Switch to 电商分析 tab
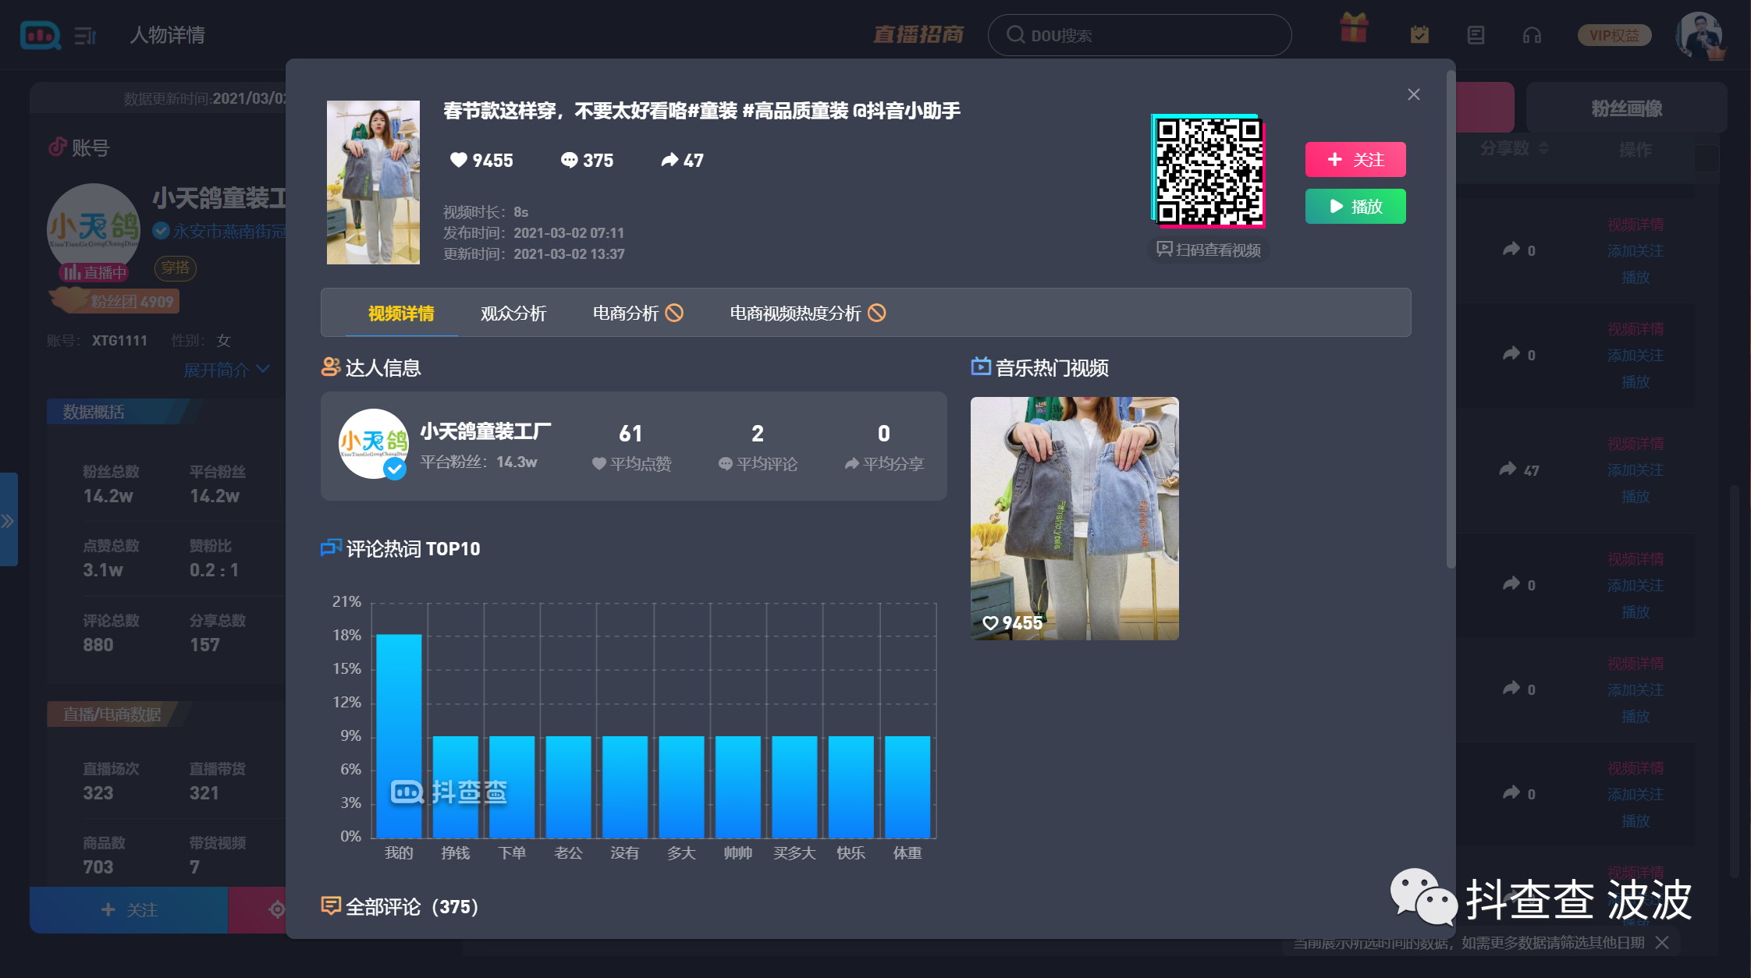Image resolution: width=1751 pixels, height=978 pixels. pos(638,314)
